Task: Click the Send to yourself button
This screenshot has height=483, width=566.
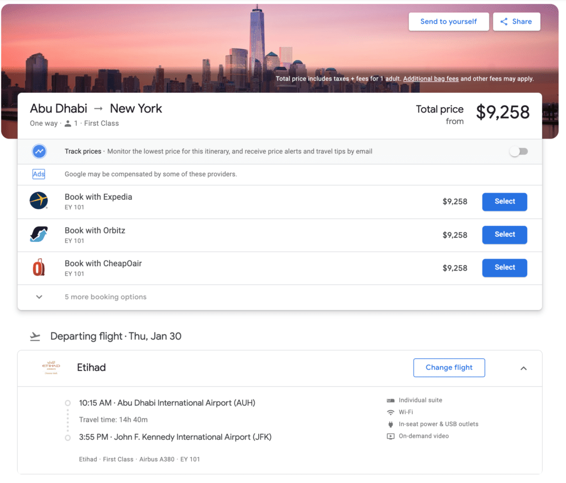Action: [448, 22]
